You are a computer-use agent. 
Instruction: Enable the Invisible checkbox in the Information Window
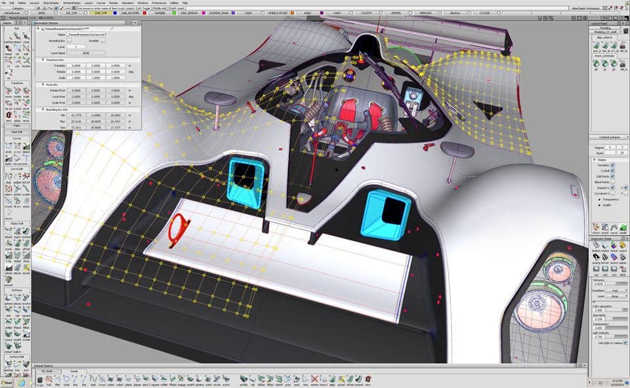tap(103, 41)
